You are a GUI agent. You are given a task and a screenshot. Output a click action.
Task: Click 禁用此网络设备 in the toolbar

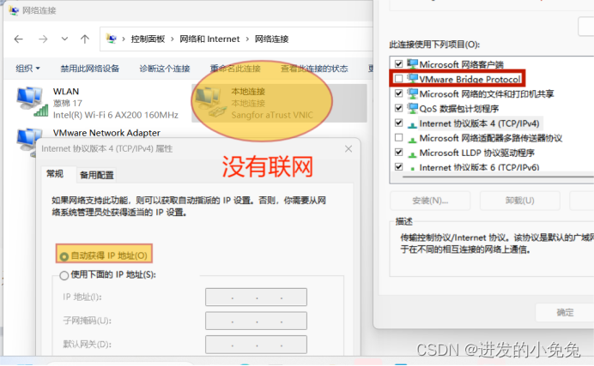coord(90,69)
